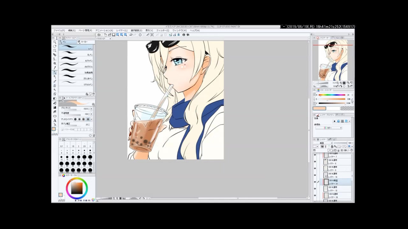Step the brush size value spinner
408x229 pixels.
click(89, 109)
